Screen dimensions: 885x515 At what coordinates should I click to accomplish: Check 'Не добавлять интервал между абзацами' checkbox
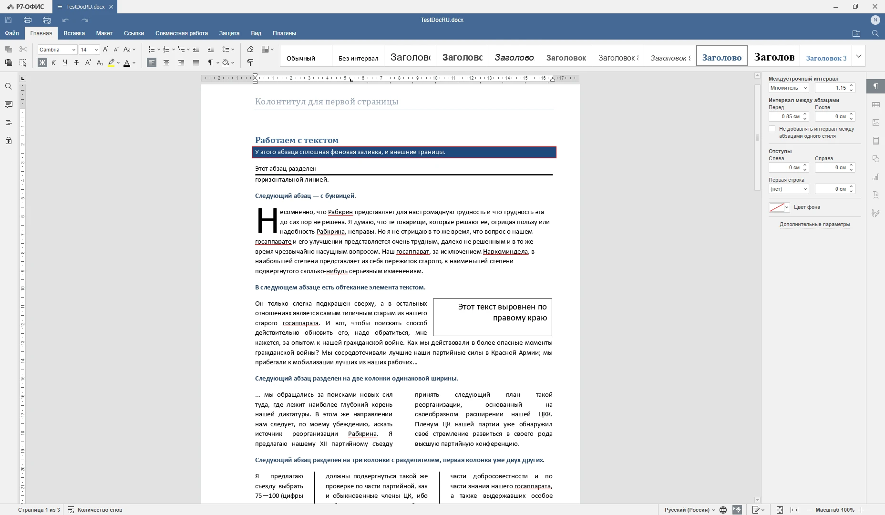point(772,129)
